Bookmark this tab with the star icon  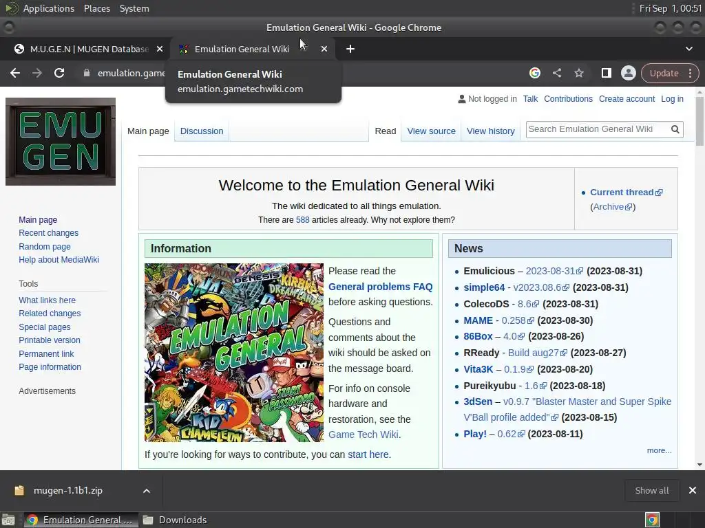coord(578,73)
